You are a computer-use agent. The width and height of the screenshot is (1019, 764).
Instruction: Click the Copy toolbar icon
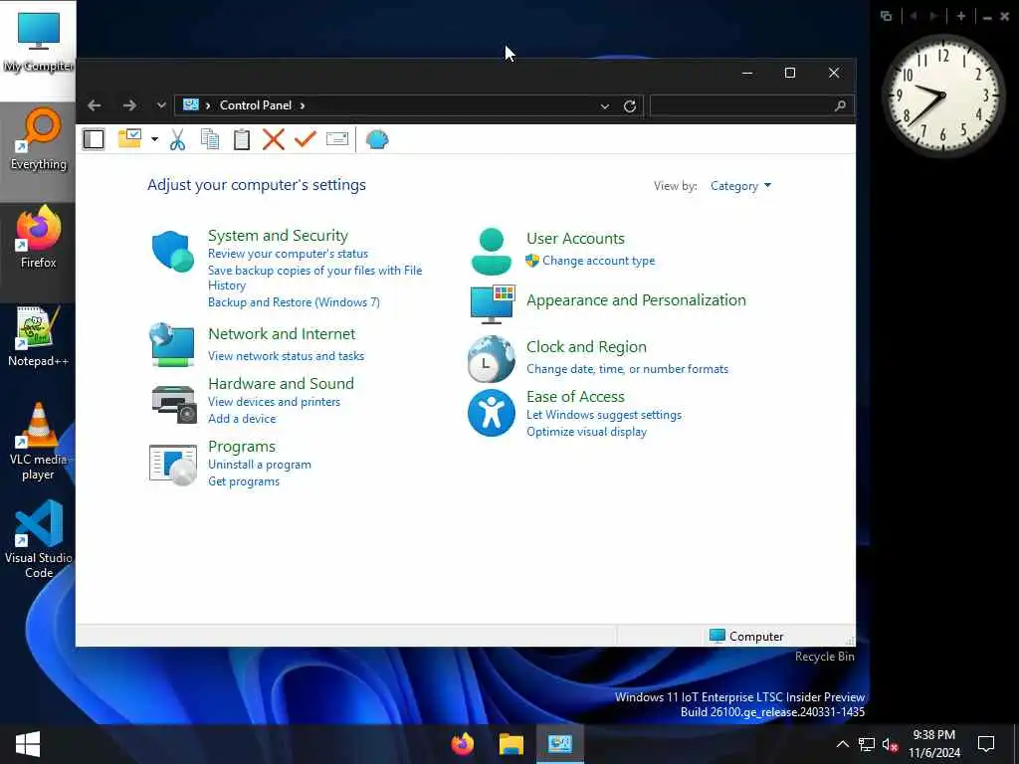click(210, 139)
